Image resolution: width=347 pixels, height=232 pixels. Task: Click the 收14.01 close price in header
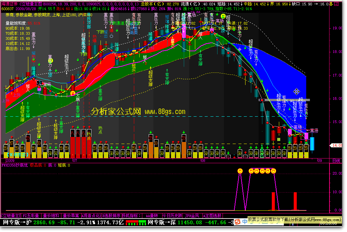[x=99, y=9]
